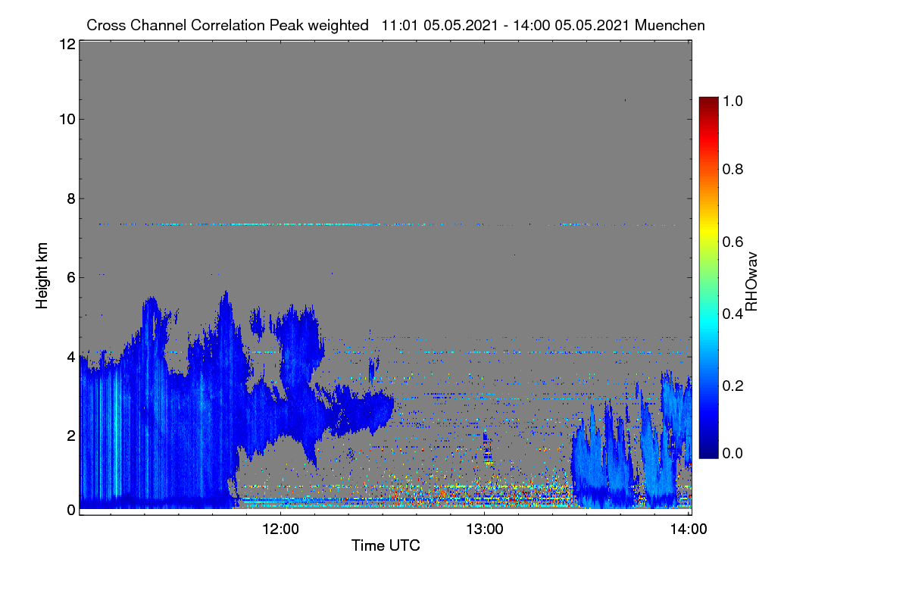Click the 'RHOwav' colorbar label
Image resolution: width=909 pixels, height=606 pixels.
click(751, 282)
